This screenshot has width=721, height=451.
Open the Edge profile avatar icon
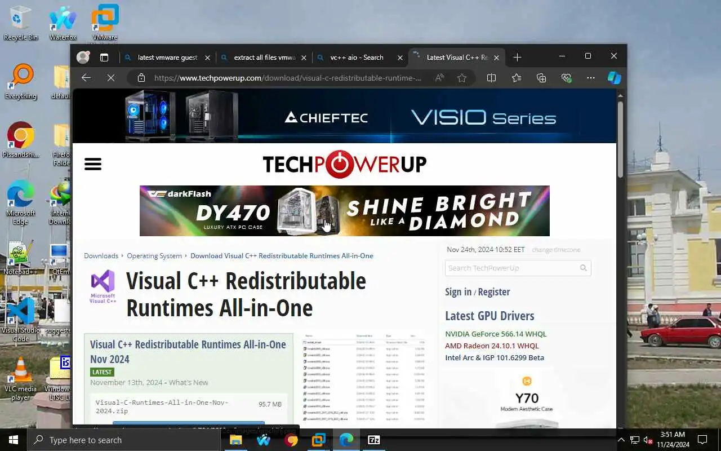(83, 57)
